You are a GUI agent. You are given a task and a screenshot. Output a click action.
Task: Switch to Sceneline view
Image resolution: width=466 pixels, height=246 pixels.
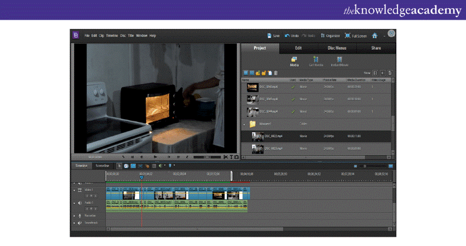(x=102, y=165)
